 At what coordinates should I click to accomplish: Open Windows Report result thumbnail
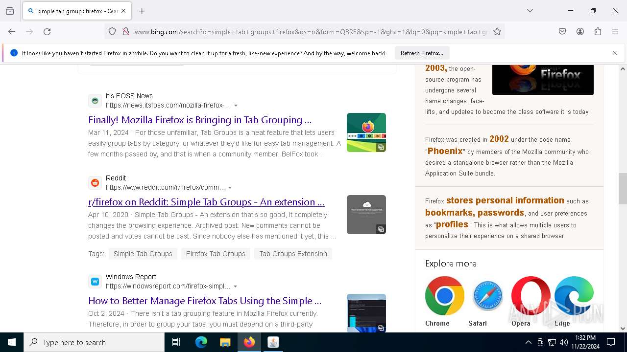[366, 313]
